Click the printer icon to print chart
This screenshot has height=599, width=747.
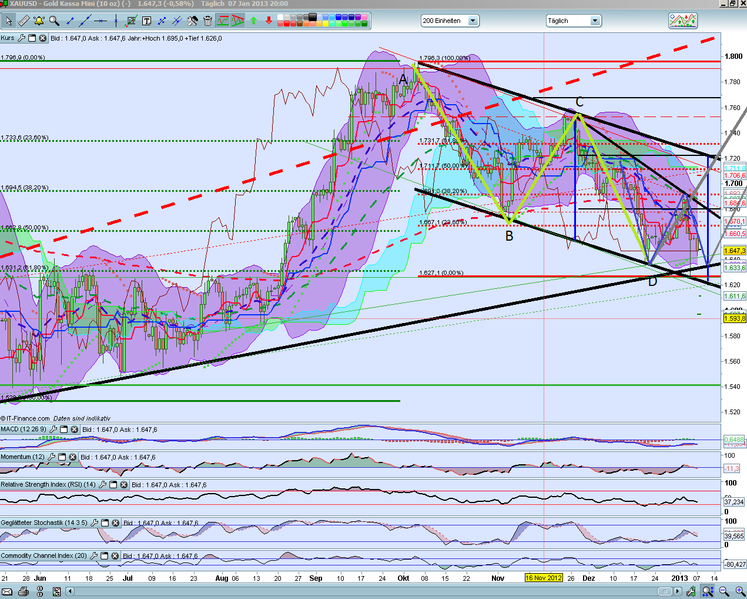click(x=24, y=591)
